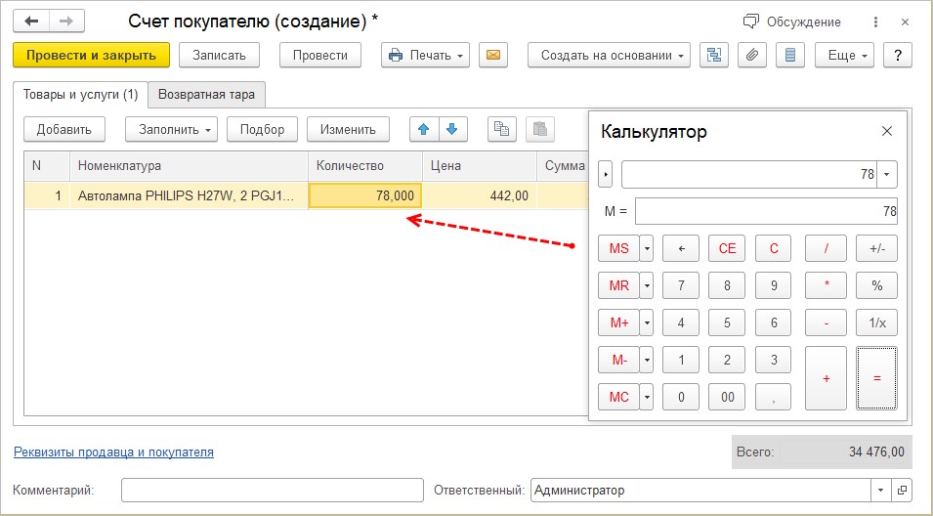Click the Провести и закрыть button

pos(92,55)
